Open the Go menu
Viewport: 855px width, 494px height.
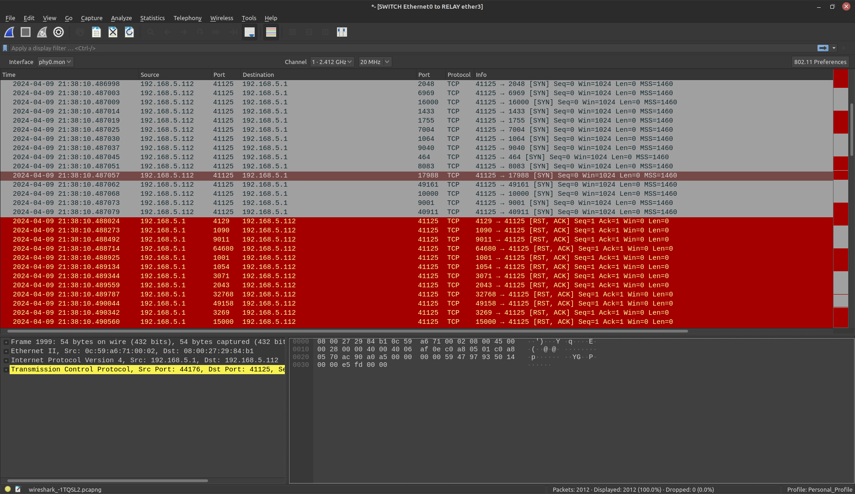coord(69,18)
